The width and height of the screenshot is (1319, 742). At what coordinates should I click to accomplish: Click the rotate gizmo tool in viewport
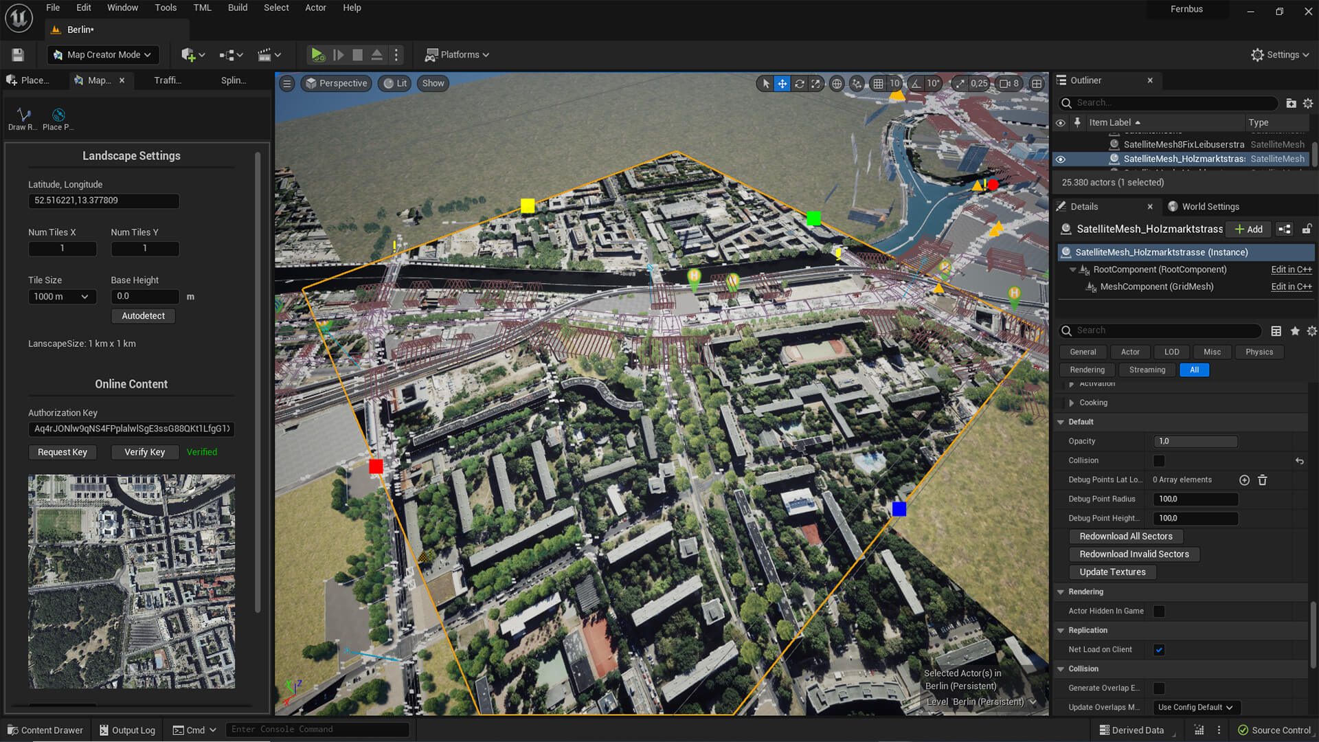click(800, 83)
